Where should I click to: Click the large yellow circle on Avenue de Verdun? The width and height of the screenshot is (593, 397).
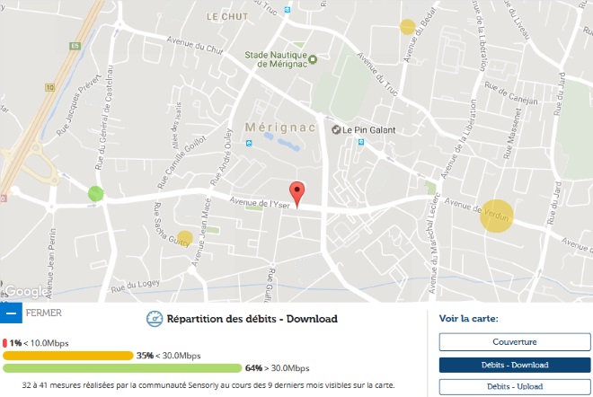pyautogui.click(x=497, y=216)
